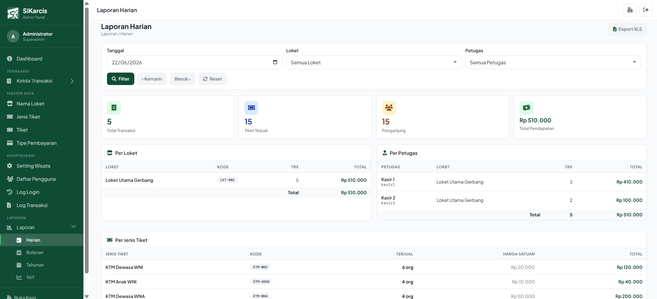The width and height of the screenshot is (657, 299).
Task: Click the SiKarcis logo icon
Action: [x=13, y=13]
